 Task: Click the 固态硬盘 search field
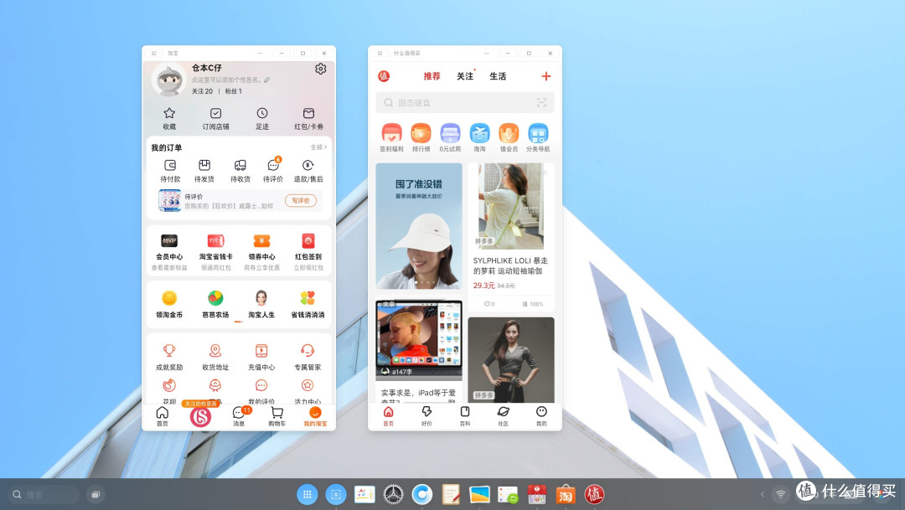464,103
